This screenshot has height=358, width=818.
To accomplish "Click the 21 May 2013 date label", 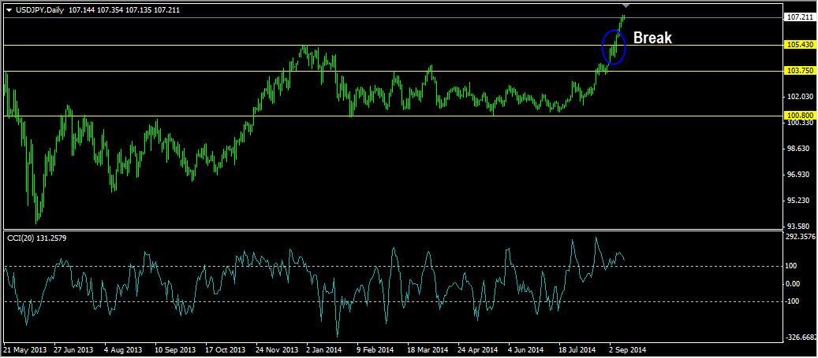I will point(26,349).
